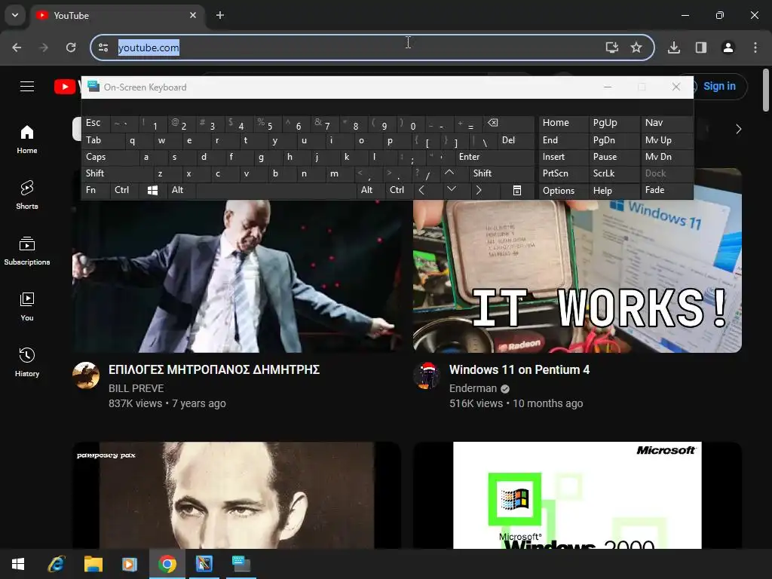Open Subscriptions in YouTube sidebar

coord(27,250)
